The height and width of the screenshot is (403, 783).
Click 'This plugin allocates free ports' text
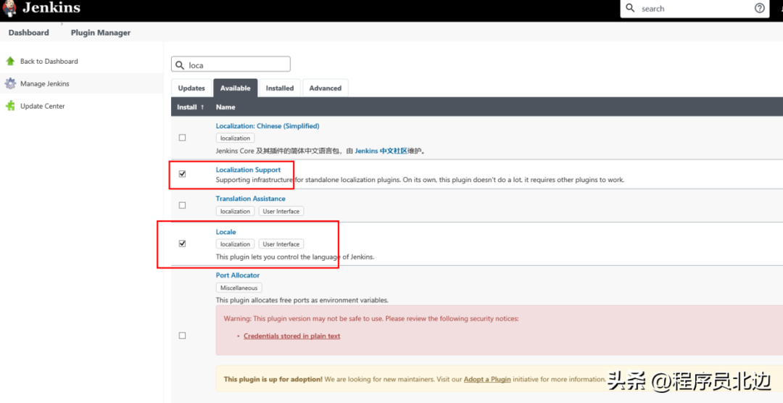click(302, 300)
